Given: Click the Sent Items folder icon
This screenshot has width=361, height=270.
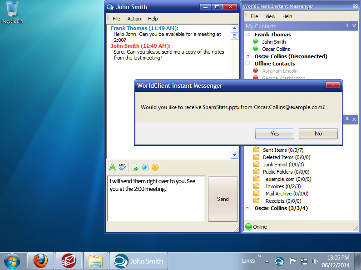Looking at the screenshot, I should tap(256, 150).
